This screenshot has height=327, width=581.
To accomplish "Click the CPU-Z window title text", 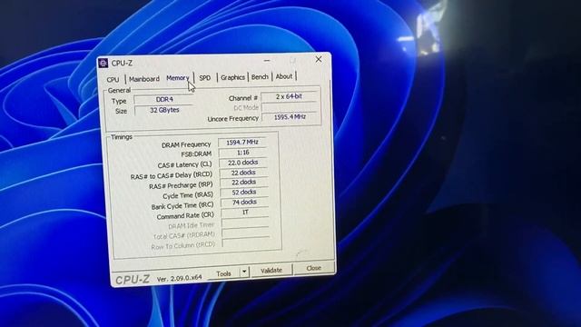I will click(122, 63).
